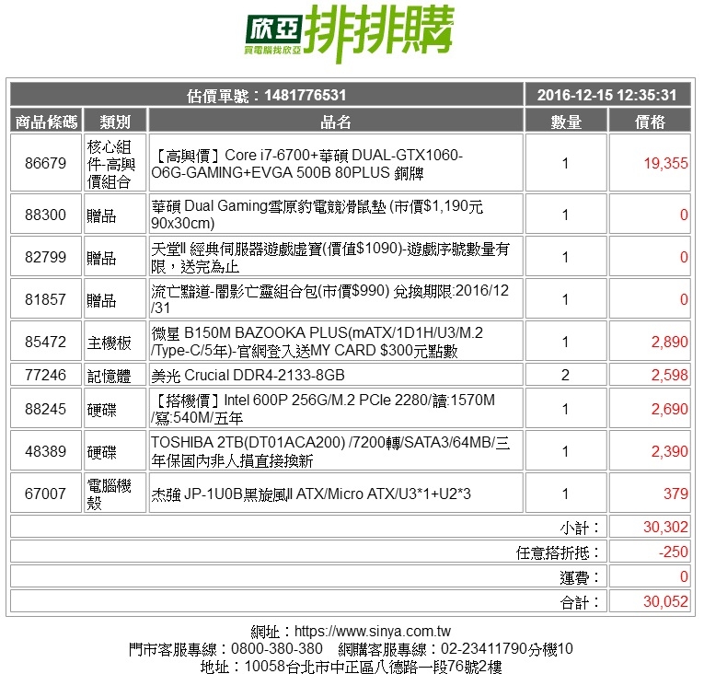
Task: Click the TOSHIBA 2TB hard drive item
Action: (x=336, y=450)
